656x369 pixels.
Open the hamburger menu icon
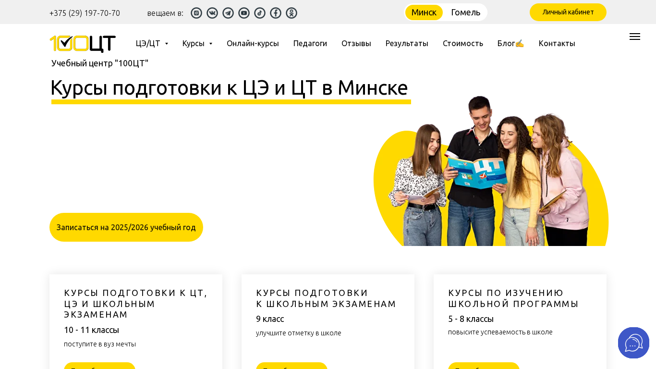[x=635, y=37]
